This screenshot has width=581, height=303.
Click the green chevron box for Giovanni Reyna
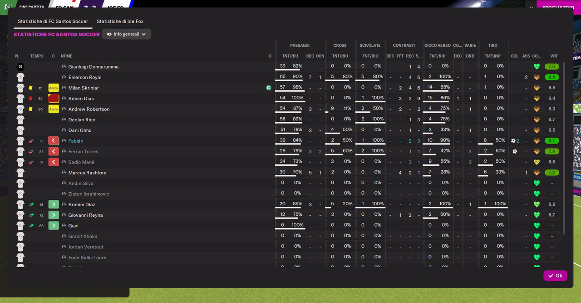click(54, 215)
